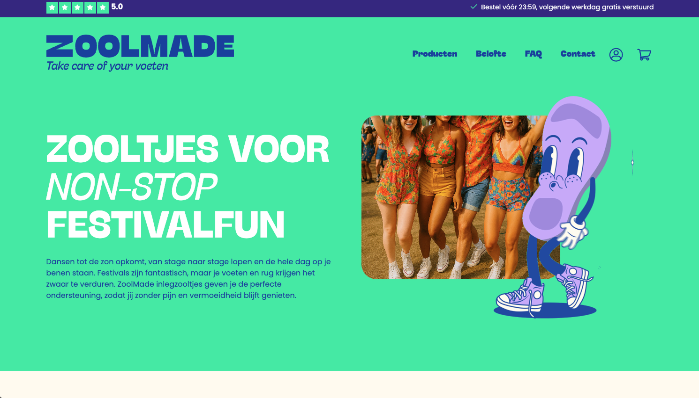Open the user account icon
Viewport: 699px width, 398px height.
(616, 55)
